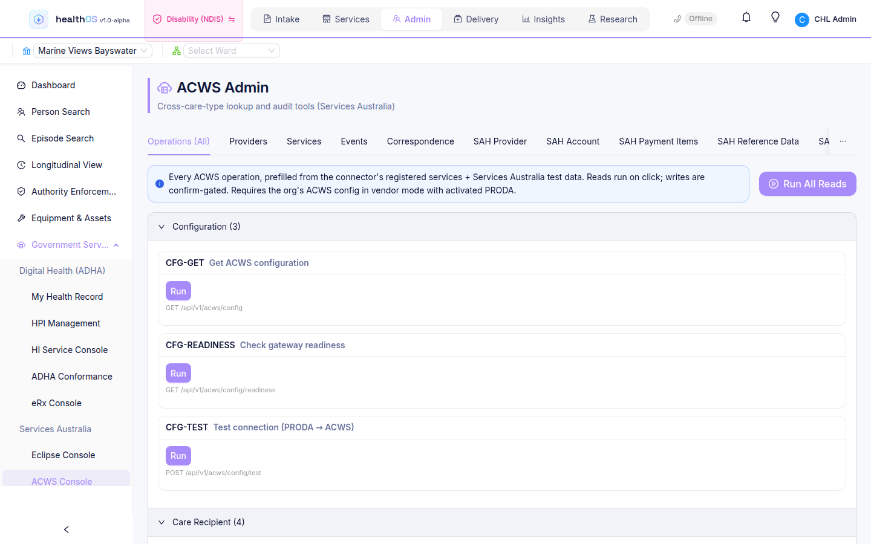The image size is (871, 544).
Task: Click the lightbulb tips icon
Action: coord(775,18)
